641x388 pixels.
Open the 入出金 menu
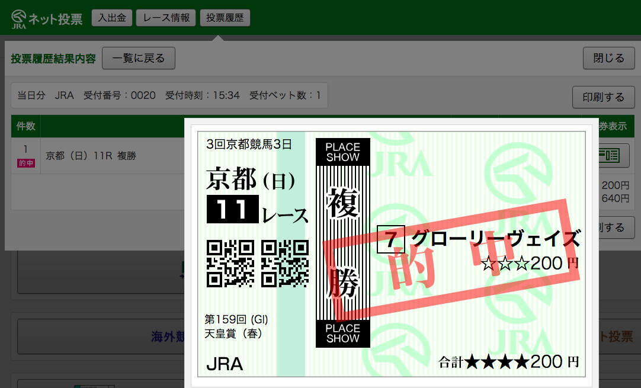[x=112, y=18]
